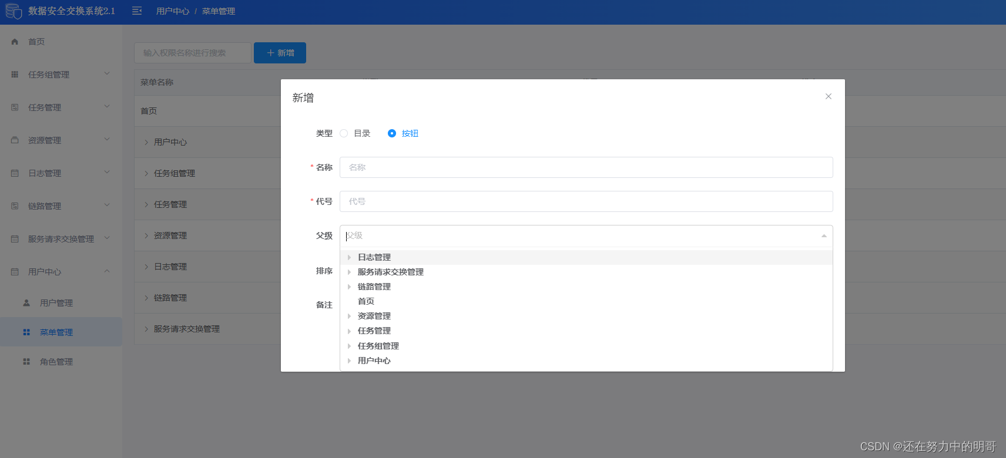Expand 资源管理 node in 父级 tree
Image resolution: width=1006 pixels, height=458 pixels.
(349, 316)
